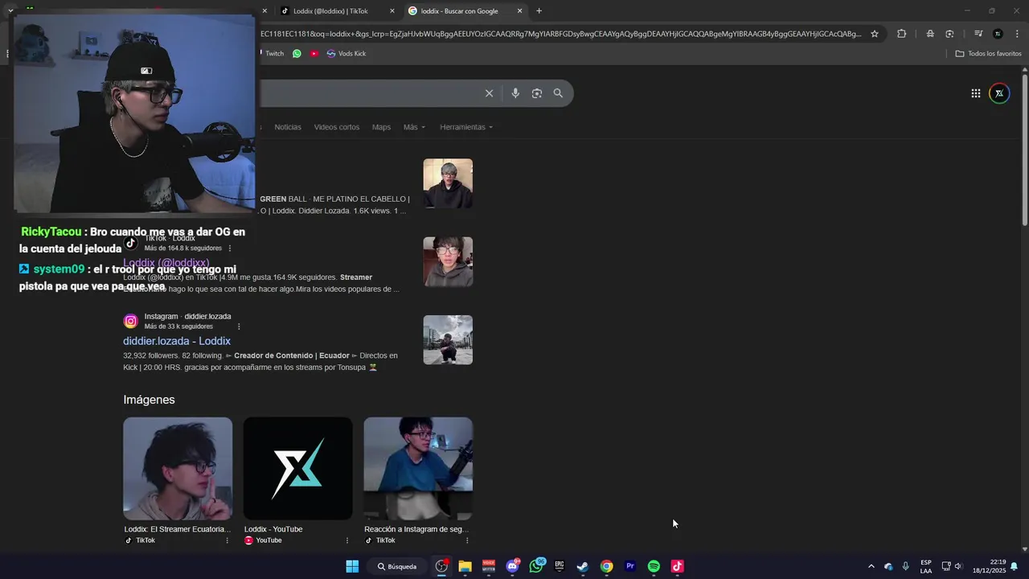Switch to Maps search filter
Image resolution: width=1029 pixels, height=579 pixels.
coord(381,127)
